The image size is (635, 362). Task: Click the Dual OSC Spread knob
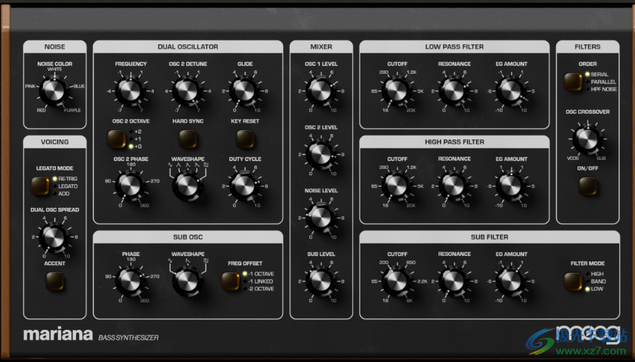[x=54, y=237]
